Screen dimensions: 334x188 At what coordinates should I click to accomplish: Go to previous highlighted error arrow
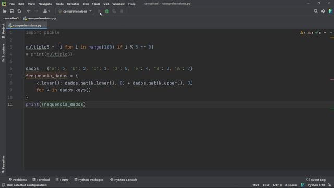325,33
